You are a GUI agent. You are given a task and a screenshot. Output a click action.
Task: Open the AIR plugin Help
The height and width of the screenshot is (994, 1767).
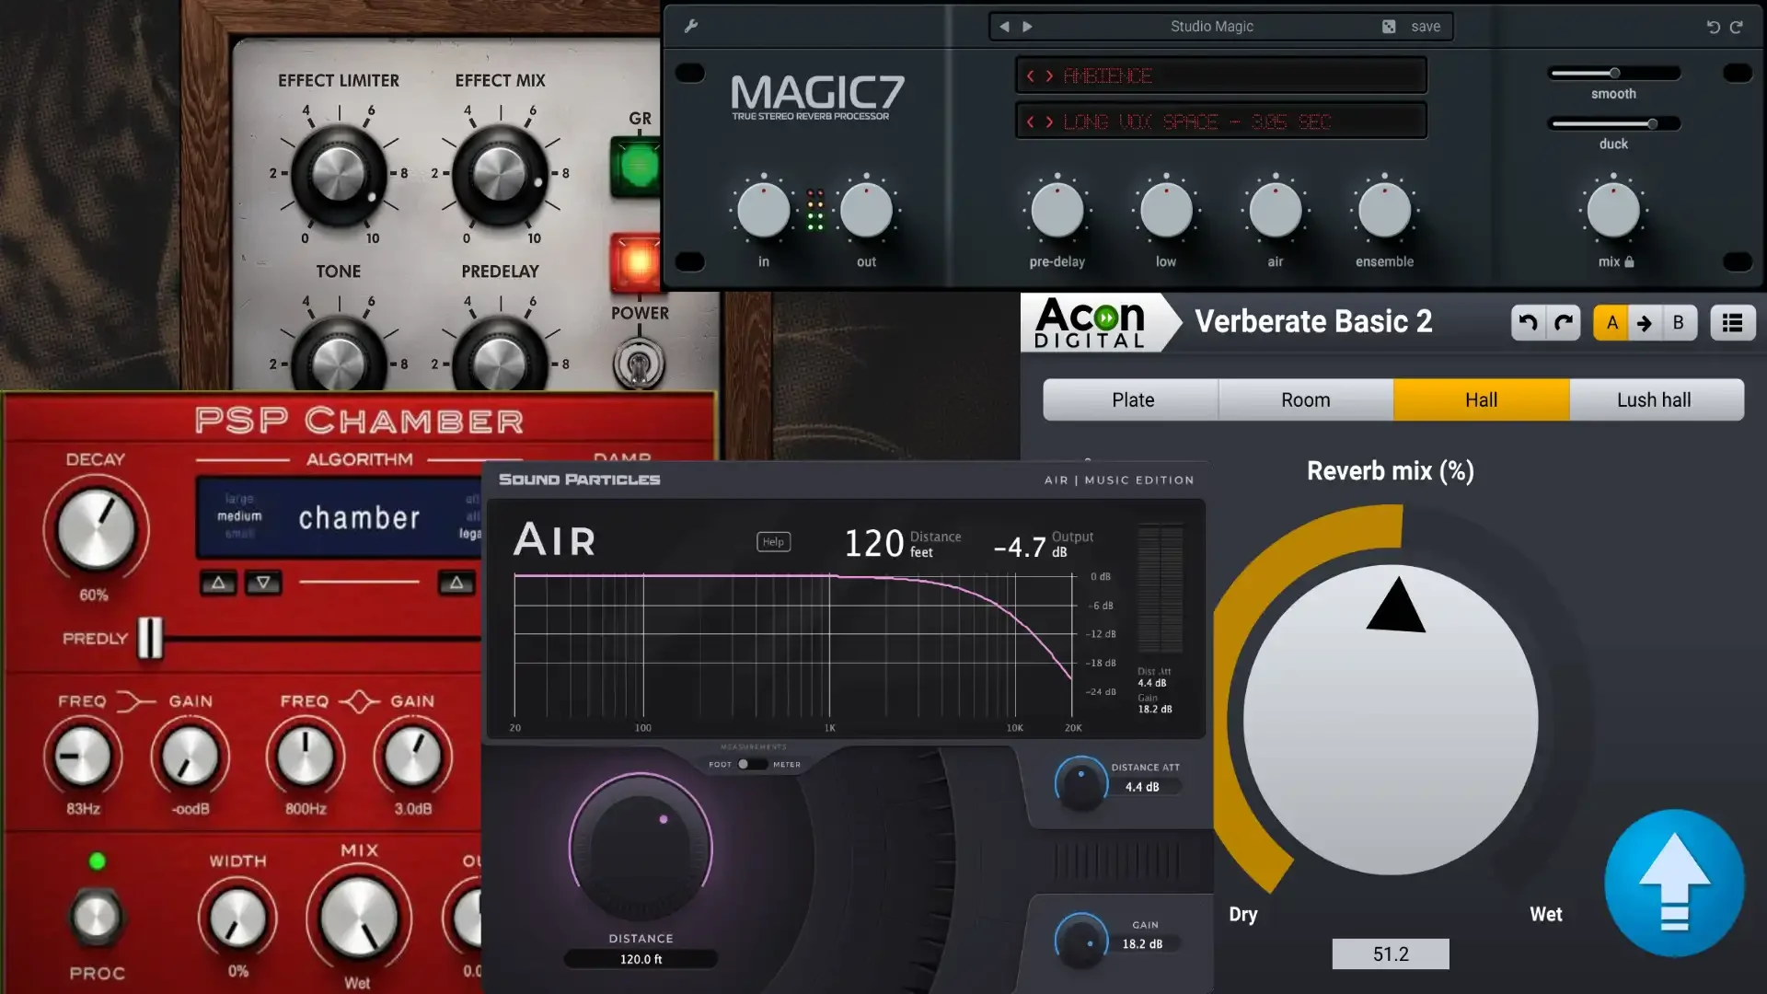pyautogui.click(x=773, y=541)
